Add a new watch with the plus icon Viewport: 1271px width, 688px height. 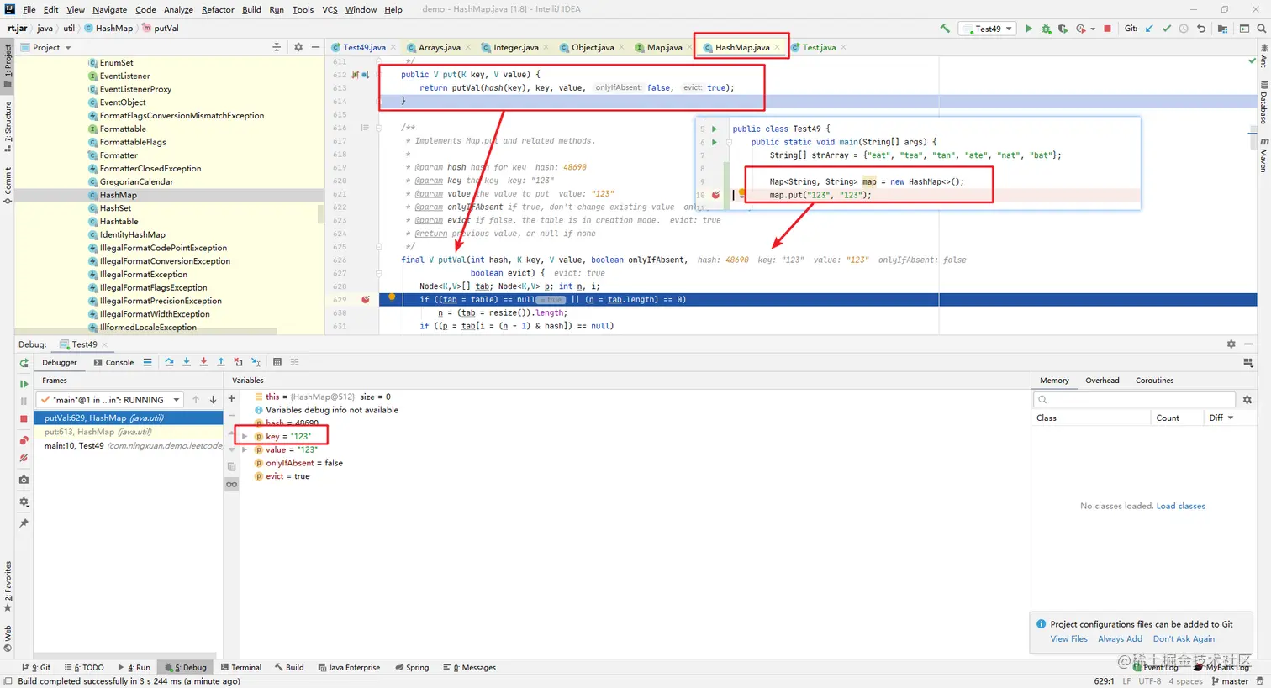coord(232,398)
